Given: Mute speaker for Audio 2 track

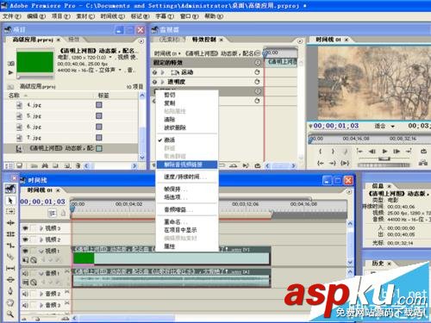Looking at the screenshot, I should (x=25, y=294).
